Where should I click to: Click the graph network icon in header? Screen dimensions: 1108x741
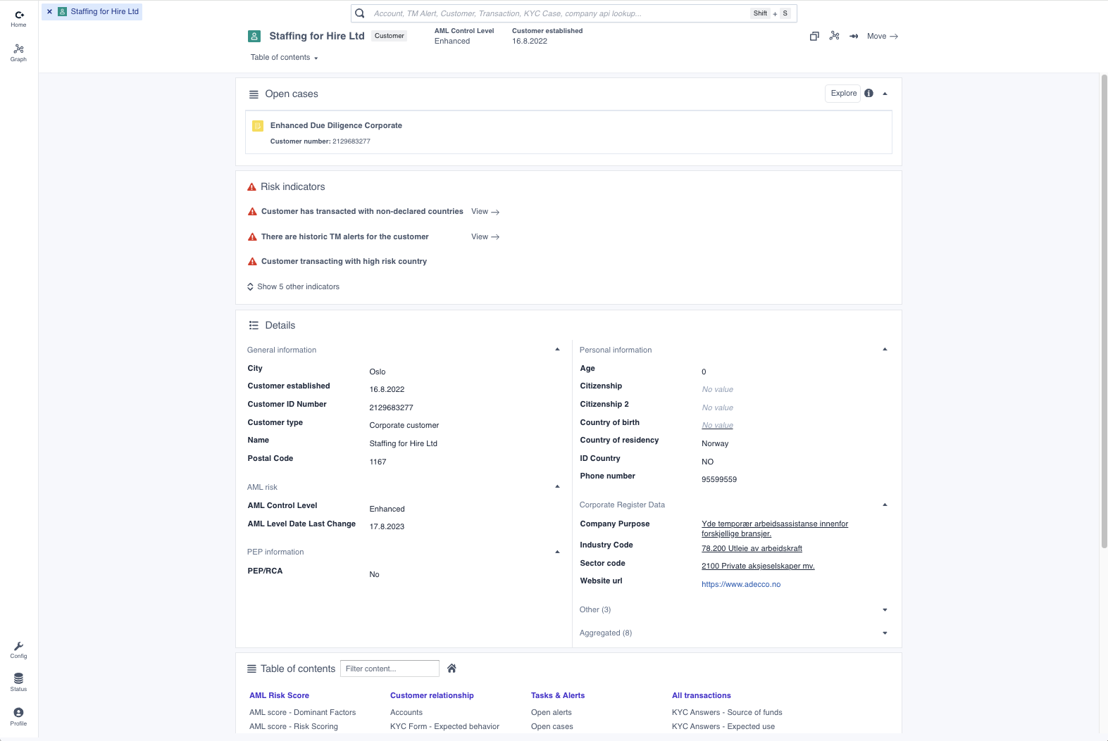click(x=834, y=36)
